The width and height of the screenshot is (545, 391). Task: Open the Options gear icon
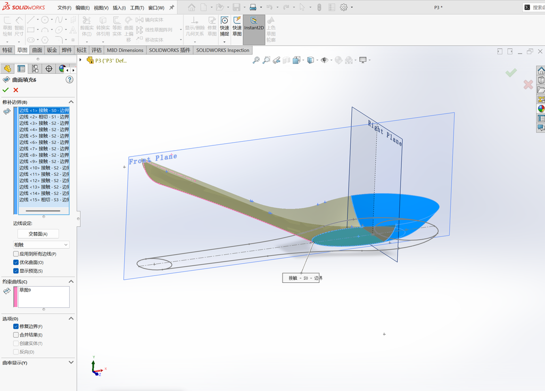pos(343,7)
